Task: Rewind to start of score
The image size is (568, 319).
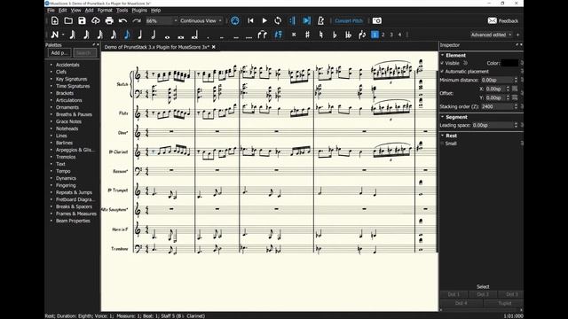Action: click(x=250, y=20)
